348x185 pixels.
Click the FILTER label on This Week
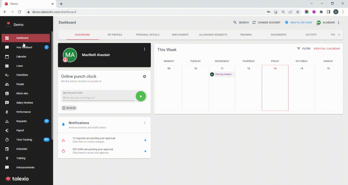click(x=306, y=49)
